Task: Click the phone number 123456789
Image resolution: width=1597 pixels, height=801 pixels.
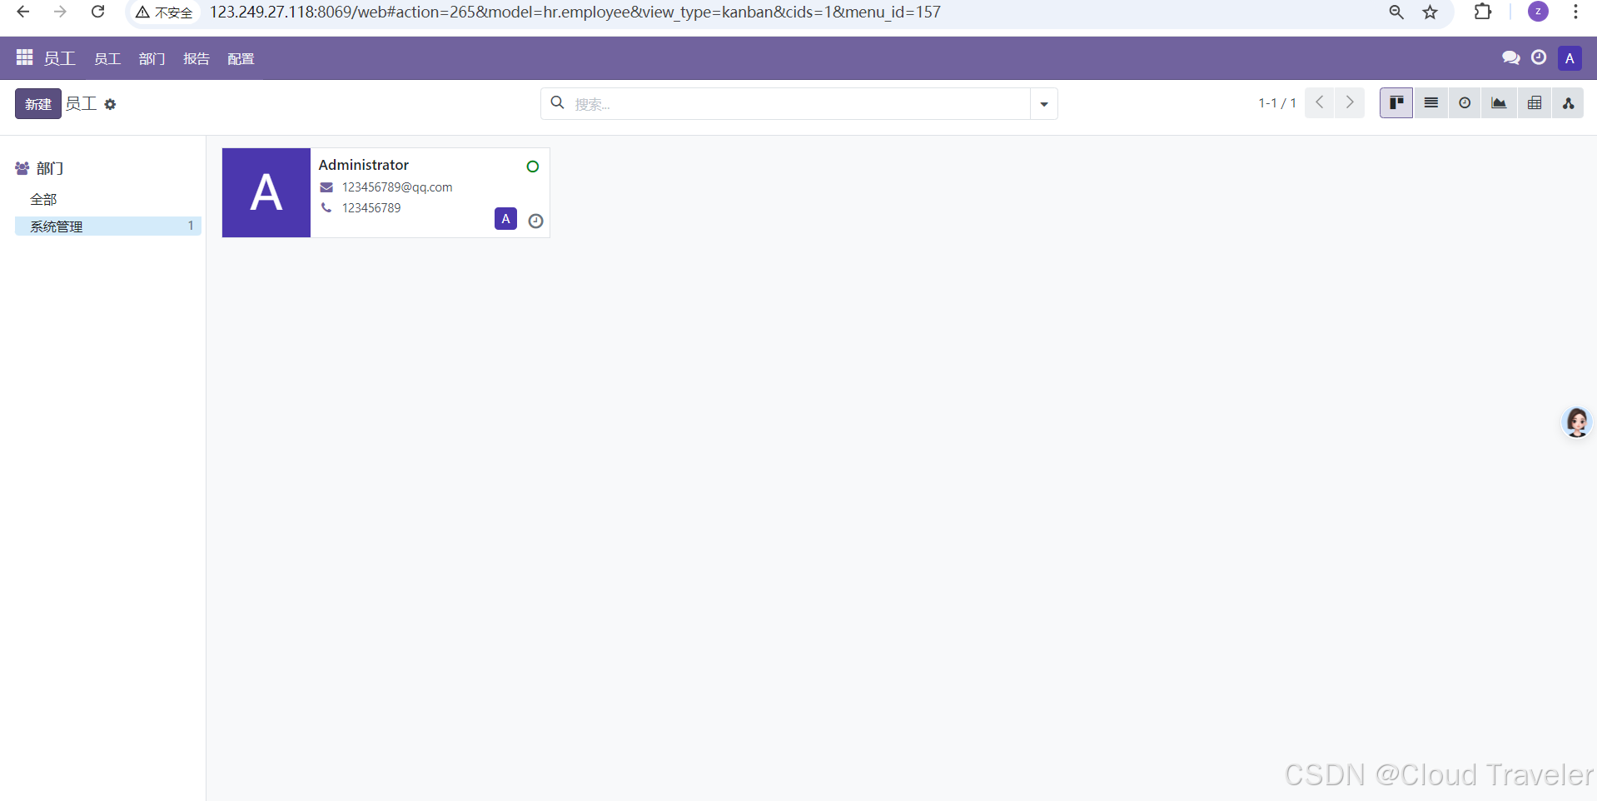Action: [x=371, y=208]
